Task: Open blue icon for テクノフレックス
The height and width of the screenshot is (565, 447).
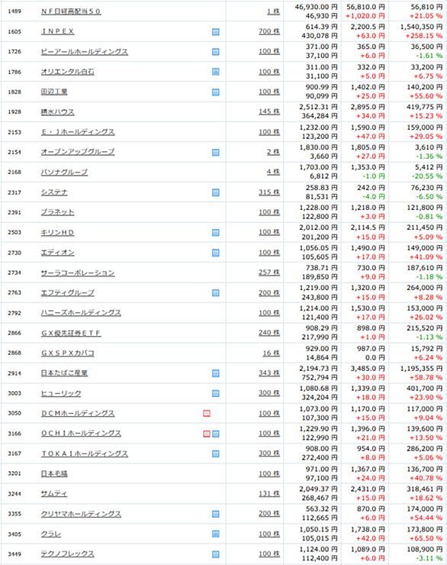Action: (x=216, y=554)
